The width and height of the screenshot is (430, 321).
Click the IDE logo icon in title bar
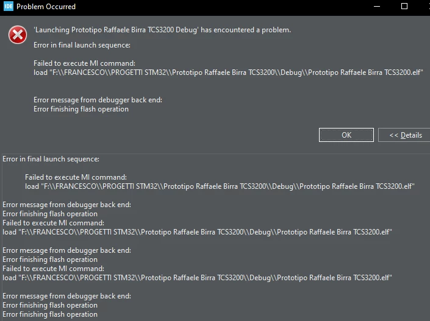point(8,6)
